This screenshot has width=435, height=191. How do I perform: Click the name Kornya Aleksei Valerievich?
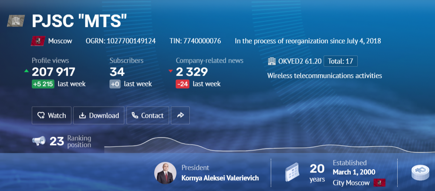click(220, 178)
